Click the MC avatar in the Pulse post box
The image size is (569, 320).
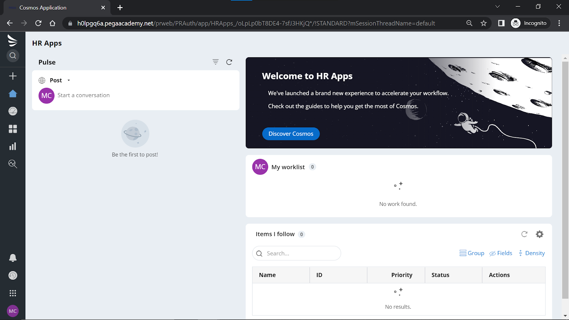47,96
